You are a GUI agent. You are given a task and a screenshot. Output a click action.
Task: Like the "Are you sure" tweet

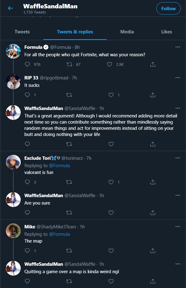111,212
